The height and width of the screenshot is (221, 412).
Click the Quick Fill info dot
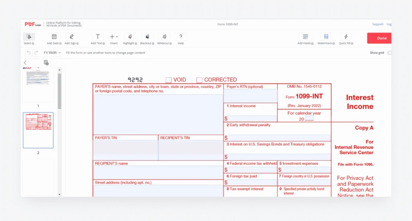pos(352,43)
